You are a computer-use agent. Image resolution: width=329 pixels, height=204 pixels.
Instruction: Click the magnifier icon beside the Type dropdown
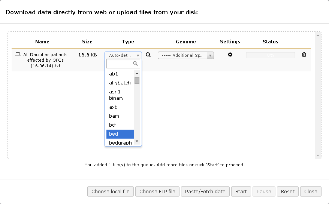pyautogui.click(x=148, y=55)
